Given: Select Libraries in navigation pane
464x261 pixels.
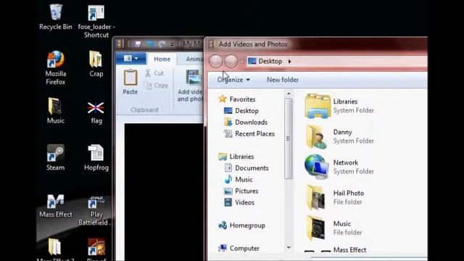Looking at the screenshot, I should (236, 157).
